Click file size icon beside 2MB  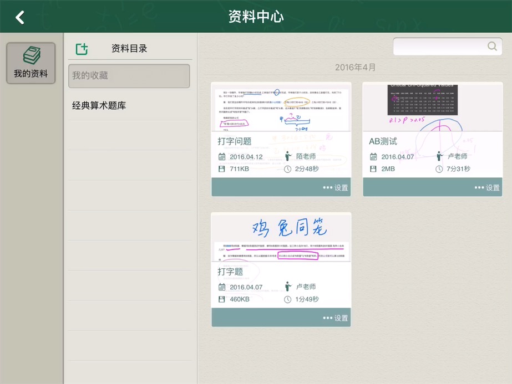tap(373, 169)
